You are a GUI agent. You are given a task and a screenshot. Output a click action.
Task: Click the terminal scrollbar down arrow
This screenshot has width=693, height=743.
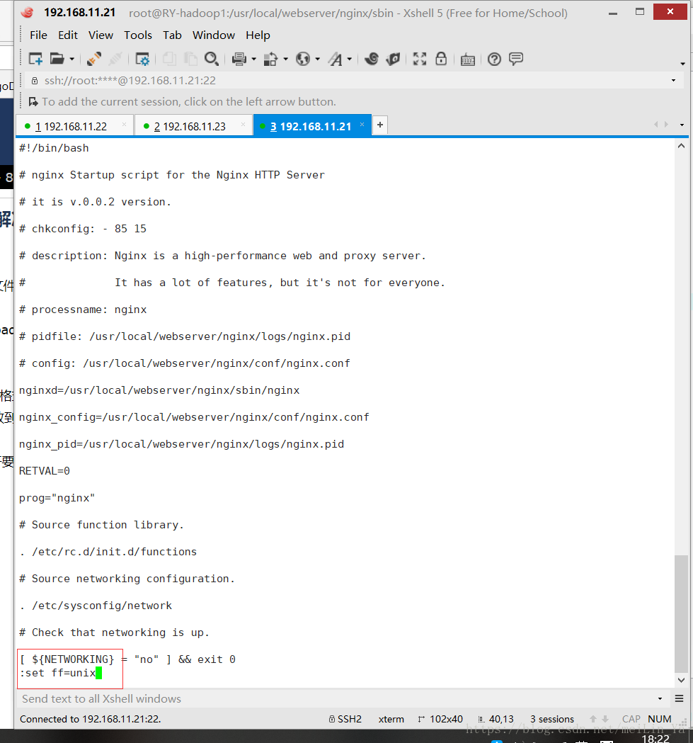click(x=681, y=680)
